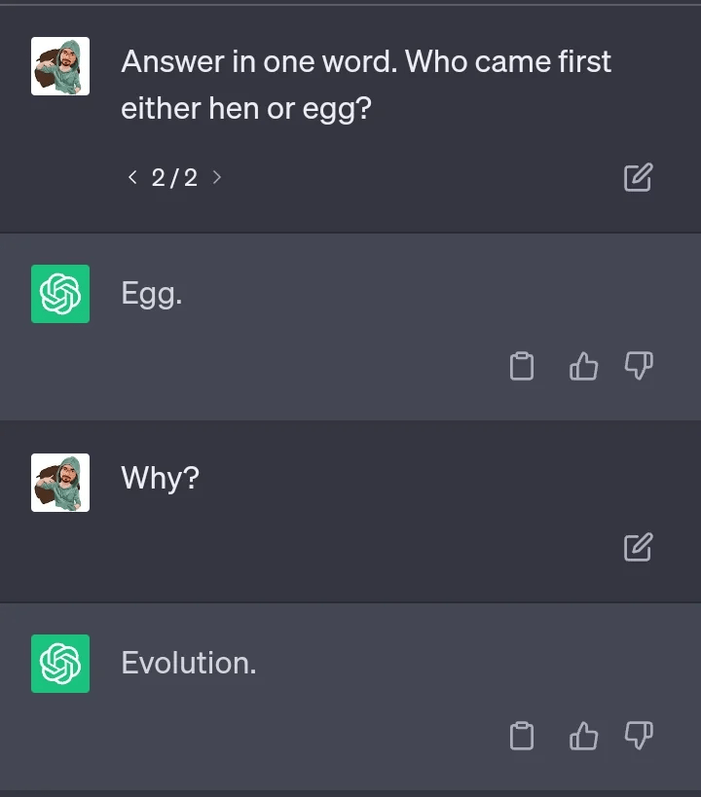The height and width of the screenshot is (797, 701).
Task: Click the user avatar beside the first question
Action: 60,66
